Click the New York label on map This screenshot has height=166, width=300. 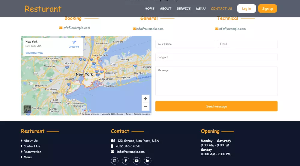coord(84,74)
